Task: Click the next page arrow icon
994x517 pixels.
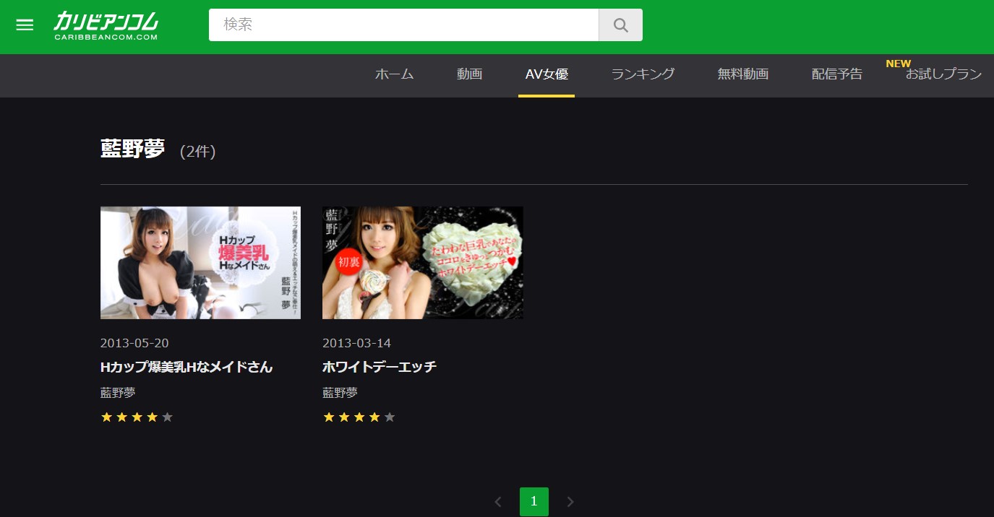Action: pyautogui.click(x=570, y=501)
